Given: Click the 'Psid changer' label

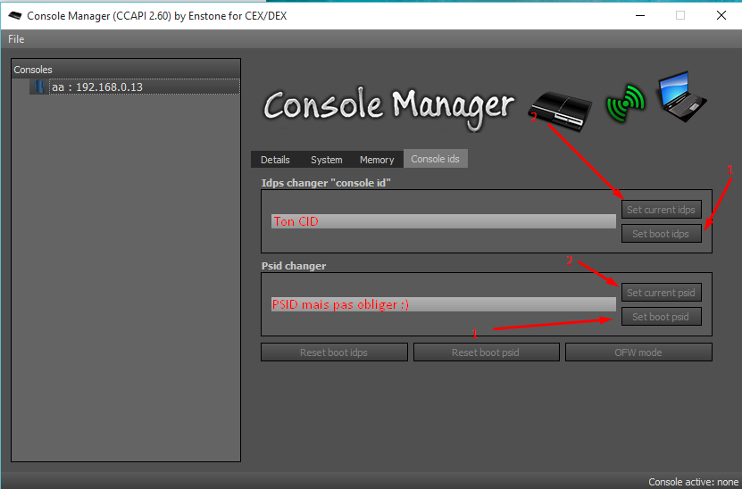Looking at the screenshot, I should tap(294, 266).
